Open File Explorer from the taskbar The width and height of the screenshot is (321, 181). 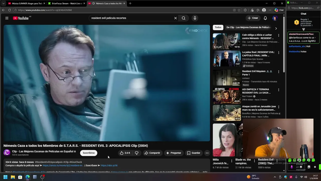(x=13, y=177)
